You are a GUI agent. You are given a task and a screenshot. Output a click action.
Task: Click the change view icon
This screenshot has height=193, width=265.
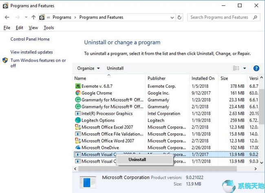pyautogui.click(x=236, y=68)
